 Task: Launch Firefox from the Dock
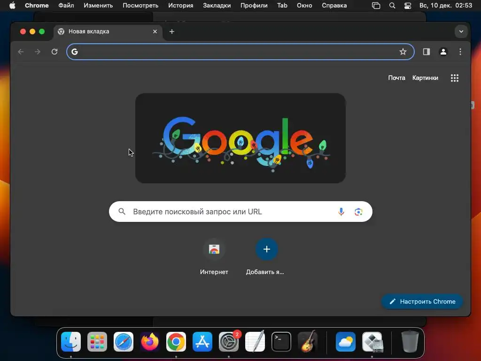[150, 342]
